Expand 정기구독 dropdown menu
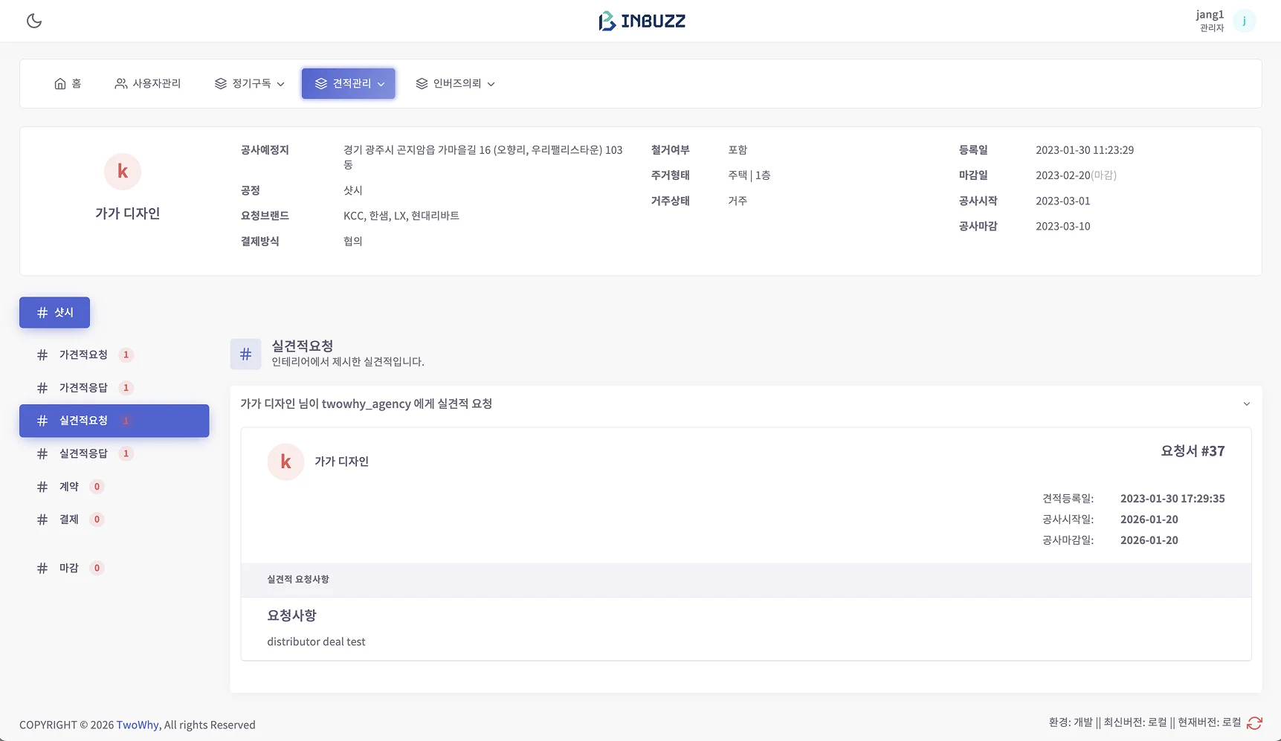The width and height of the screenshot is (1281, 741). tap(250, 83)
